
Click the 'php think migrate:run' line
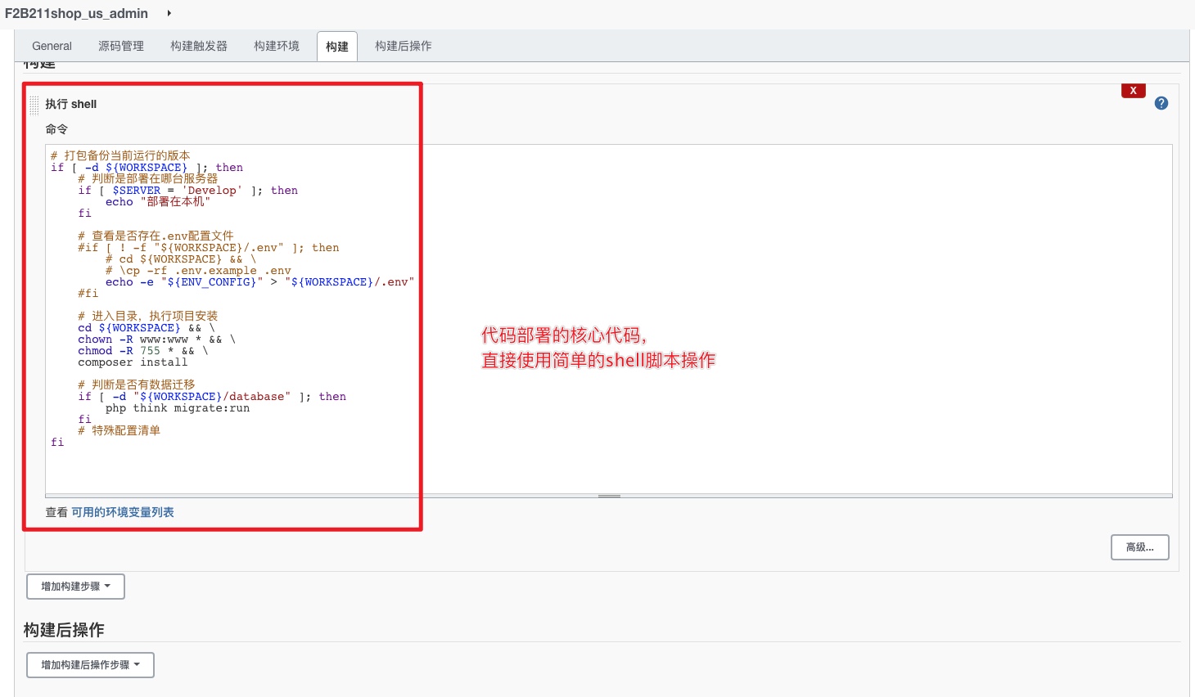click(178, 408)
